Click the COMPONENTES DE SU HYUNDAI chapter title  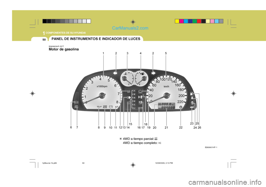point(66,33)
